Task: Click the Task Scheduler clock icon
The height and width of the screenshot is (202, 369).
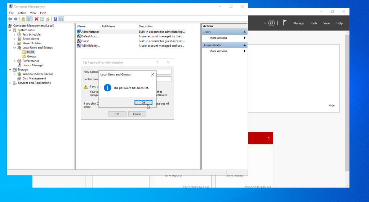Action: point(19,35)
